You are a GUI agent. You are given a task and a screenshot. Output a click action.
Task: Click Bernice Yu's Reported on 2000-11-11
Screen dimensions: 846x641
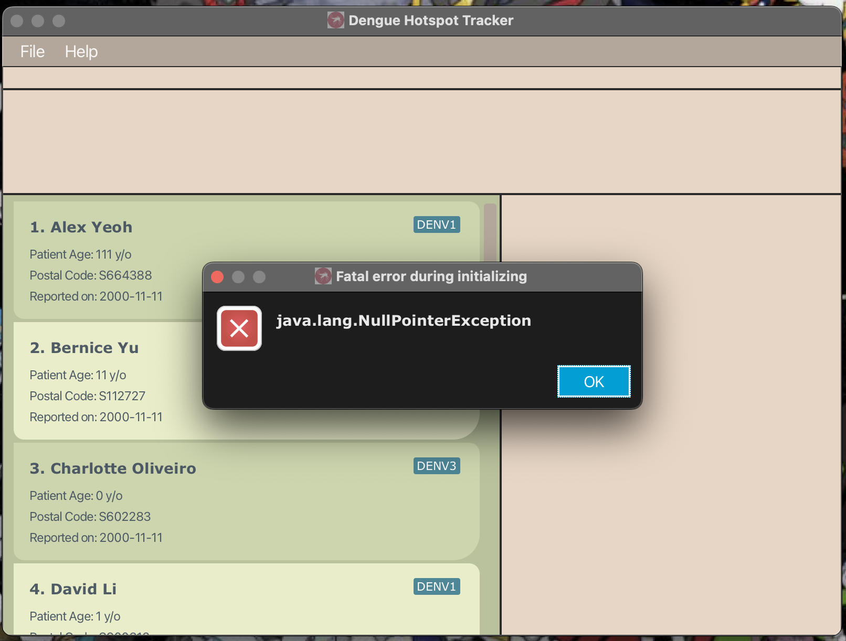click(x=96, y=417)
